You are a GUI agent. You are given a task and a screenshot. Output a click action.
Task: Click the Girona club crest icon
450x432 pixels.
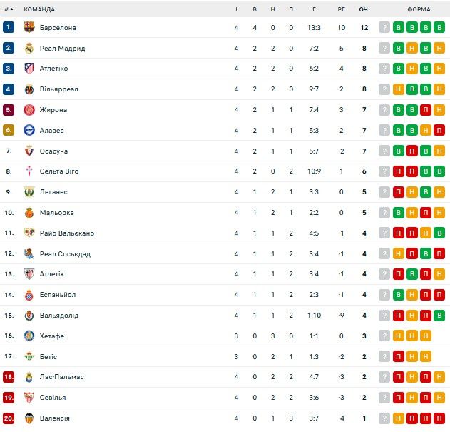click(29, 110)
